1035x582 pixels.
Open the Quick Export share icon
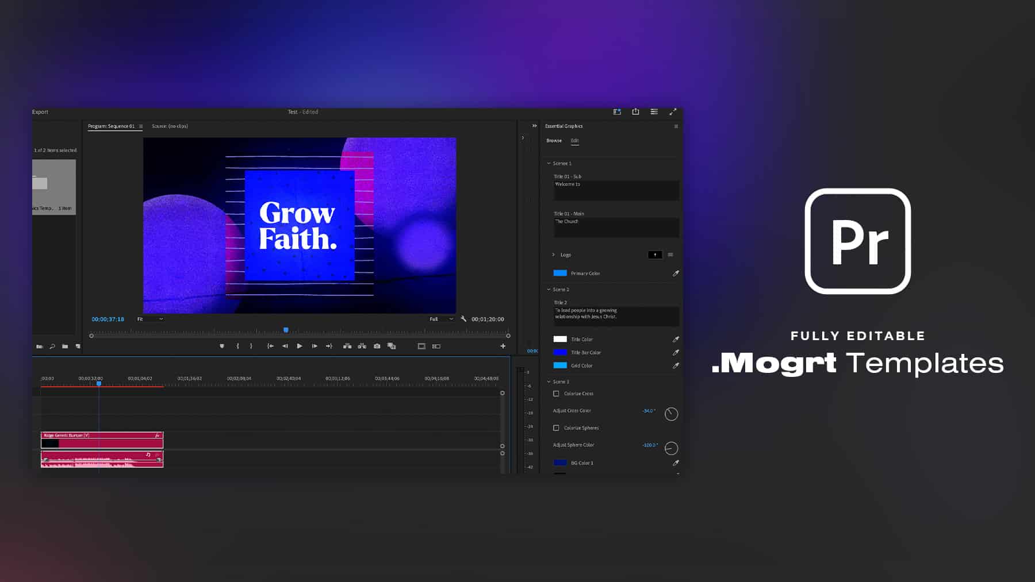click(635, 111)
